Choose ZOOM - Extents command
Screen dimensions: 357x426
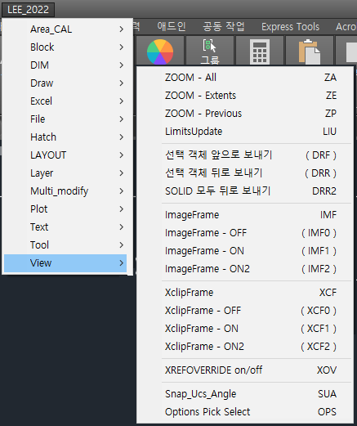[x=245, y=96]
